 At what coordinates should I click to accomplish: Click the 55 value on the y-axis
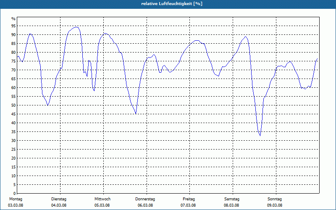(x=13, y=97)
